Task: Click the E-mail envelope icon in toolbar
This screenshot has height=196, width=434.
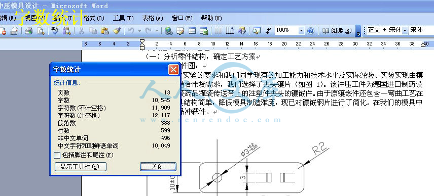Action: (14, 31)
